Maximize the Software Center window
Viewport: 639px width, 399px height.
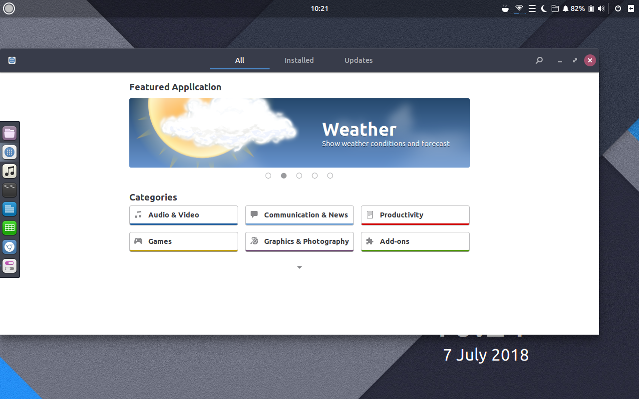coord(575,60)
